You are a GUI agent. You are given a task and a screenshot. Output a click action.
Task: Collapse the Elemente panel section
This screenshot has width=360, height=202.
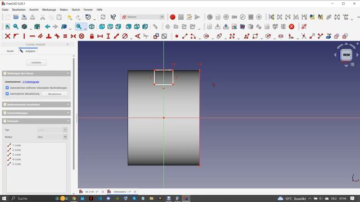tap(68, 121)
